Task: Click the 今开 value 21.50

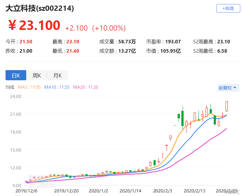Action: (26, 42)
